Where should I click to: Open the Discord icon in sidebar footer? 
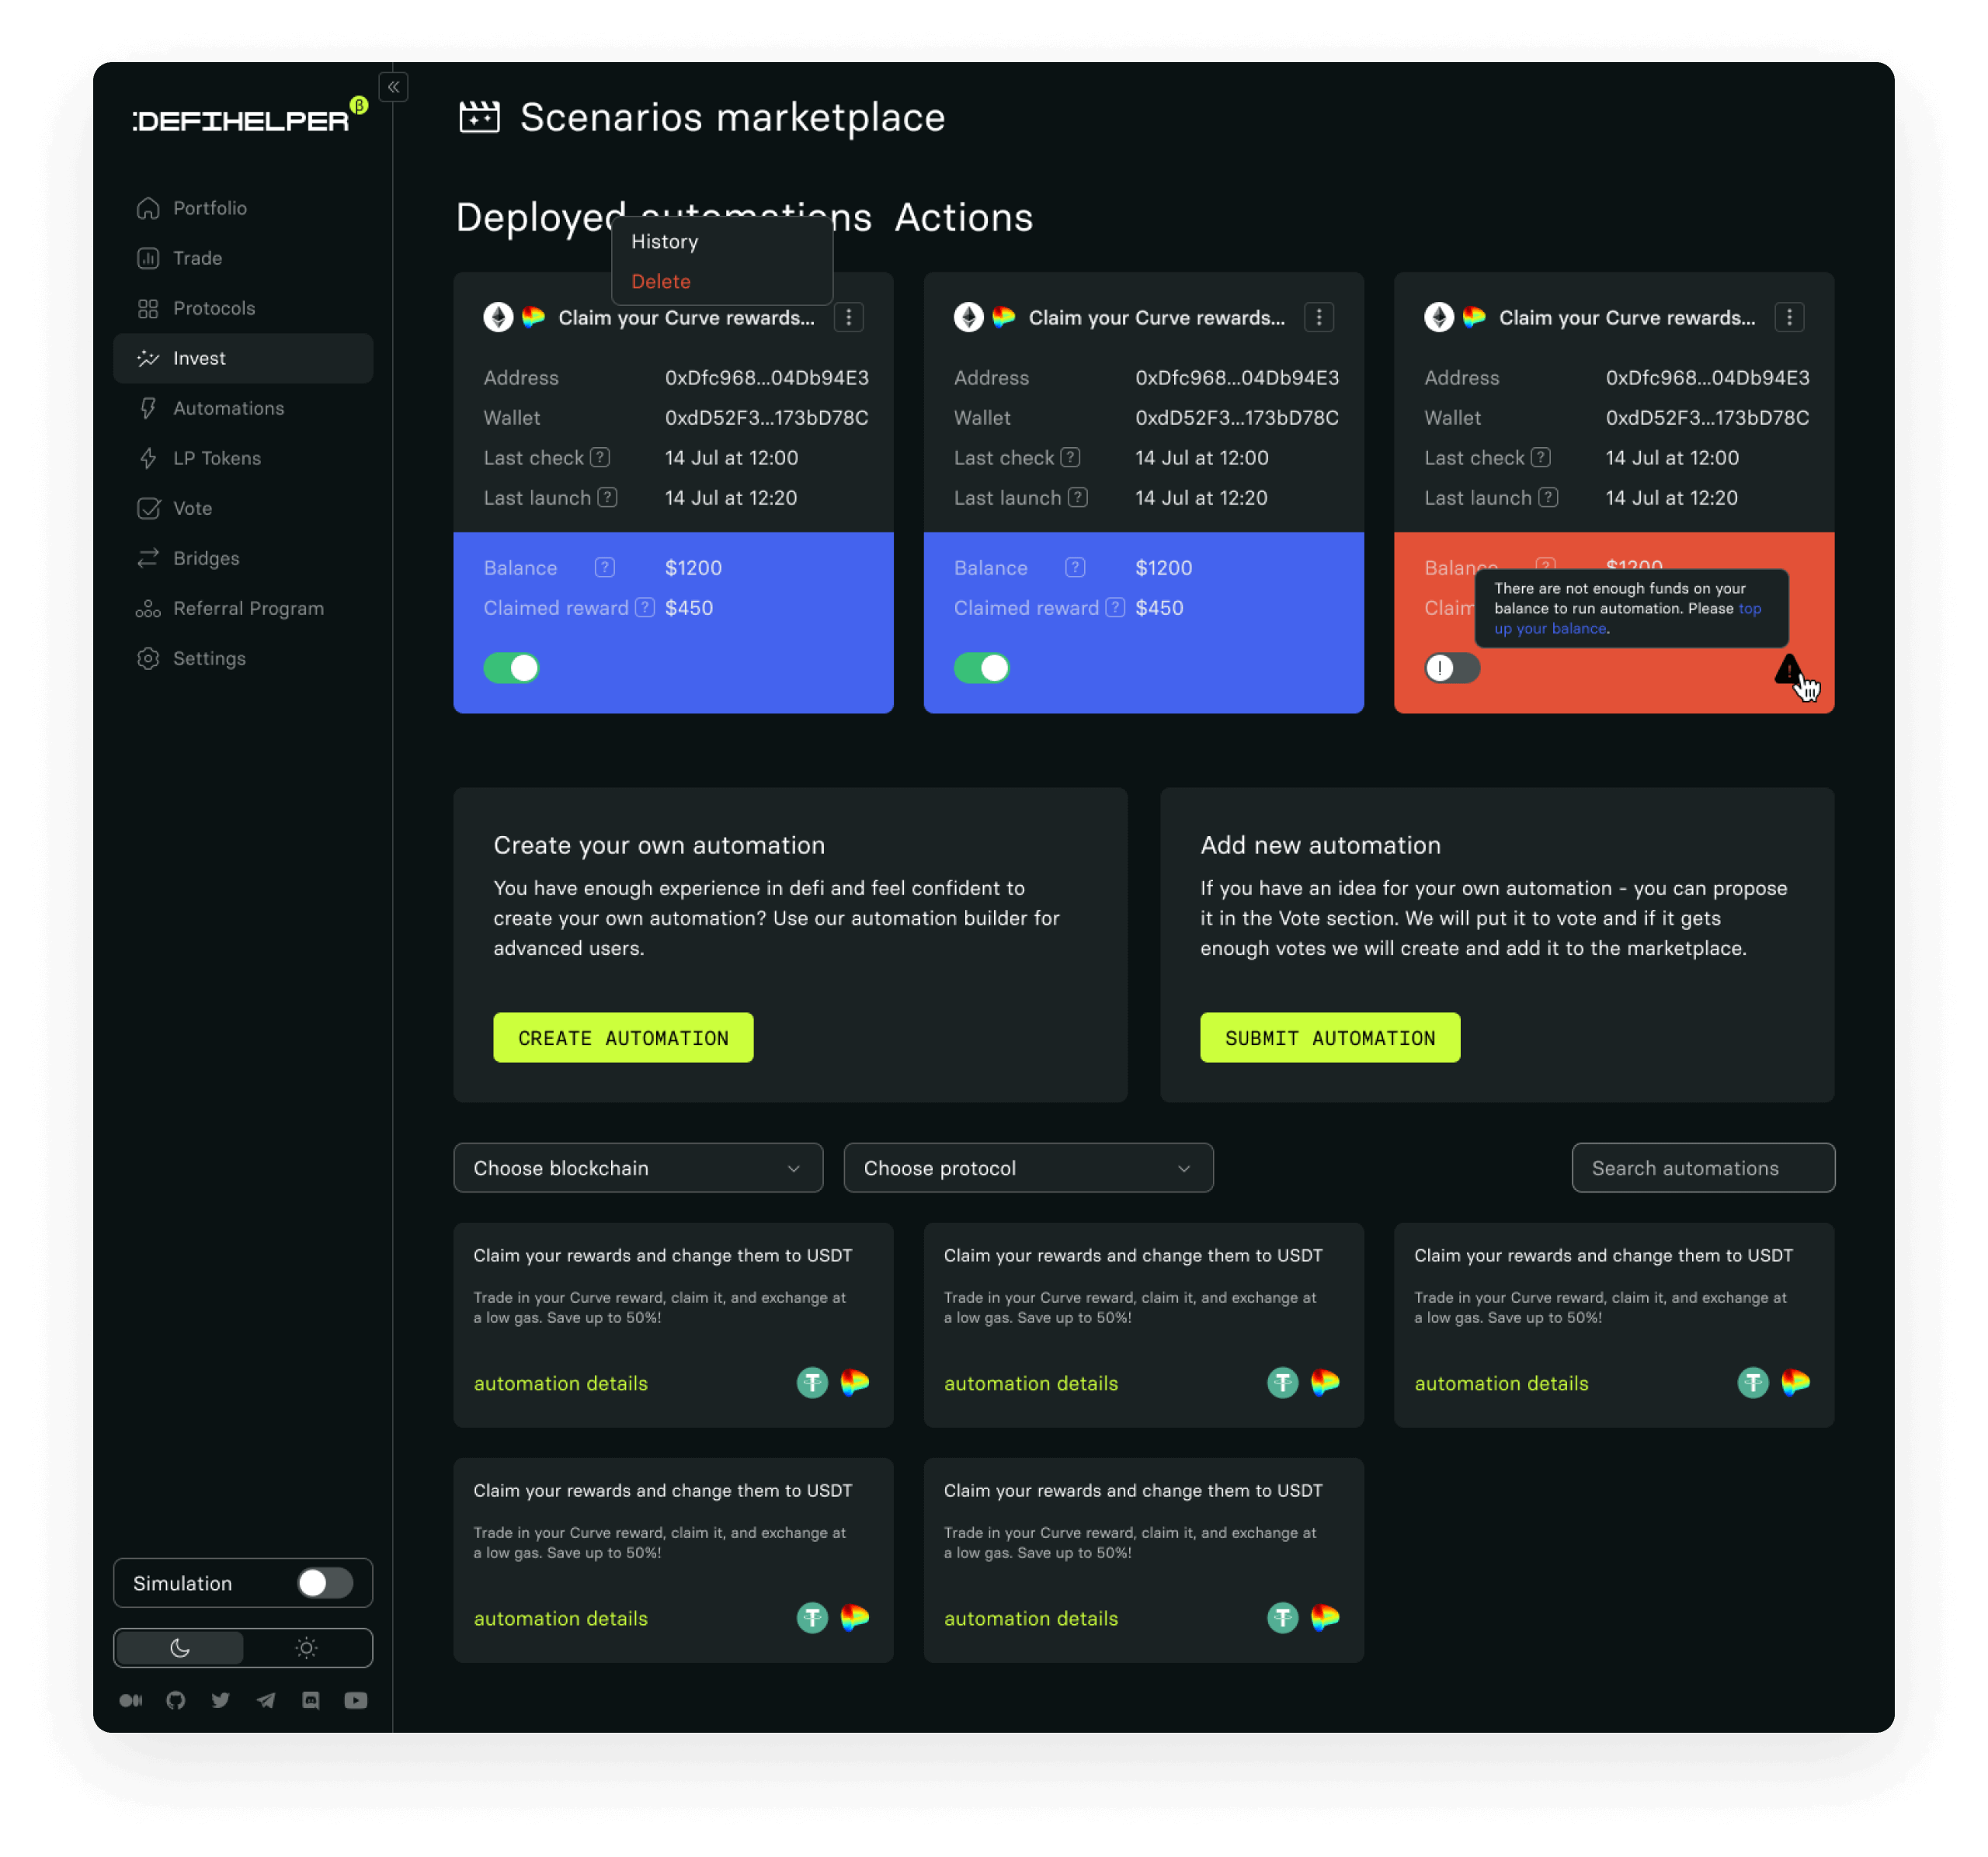point(311,1700)
